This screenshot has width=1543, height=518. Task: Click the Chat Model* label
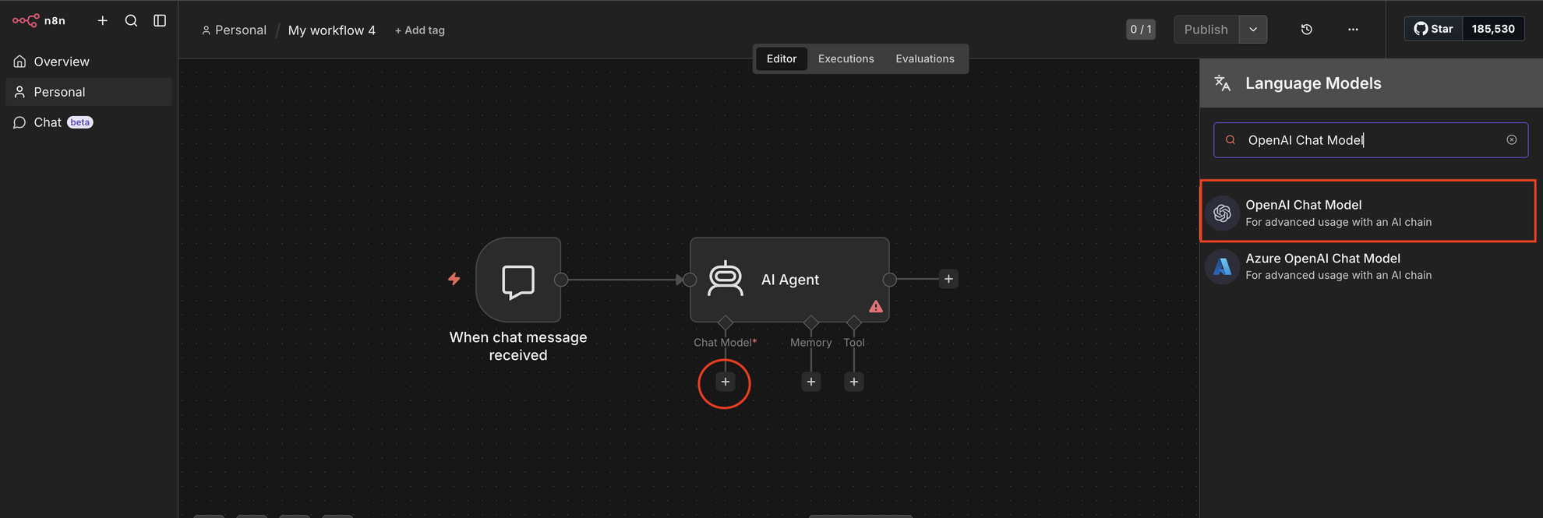point(726,343)
